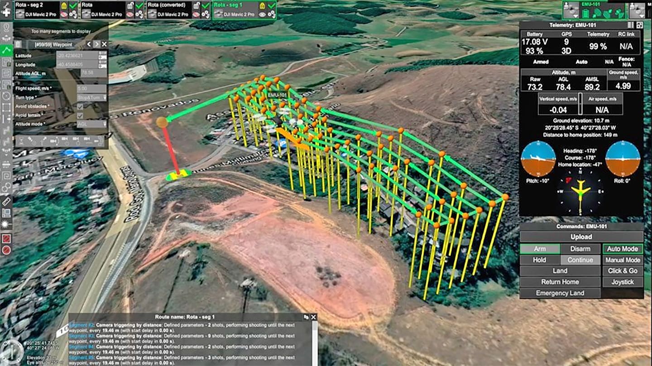Go to previous waypoint with left chevron
Image resolution: width=652 pixels, height=366 pixels.
pyautogui.click(x=89, y=44)
